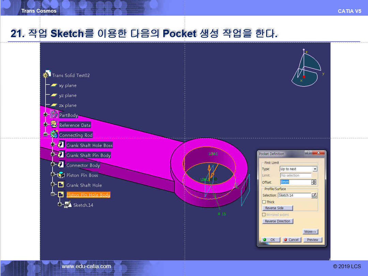Open sketcher via icon beside Selection field

pyautogui.click(x=314, y=195)
